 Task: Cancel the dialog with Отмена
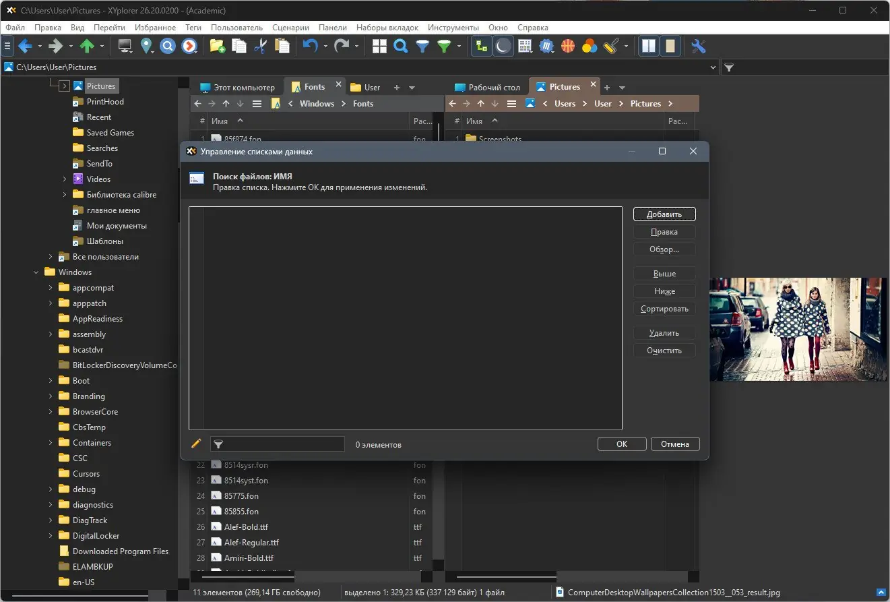point(675,444)
